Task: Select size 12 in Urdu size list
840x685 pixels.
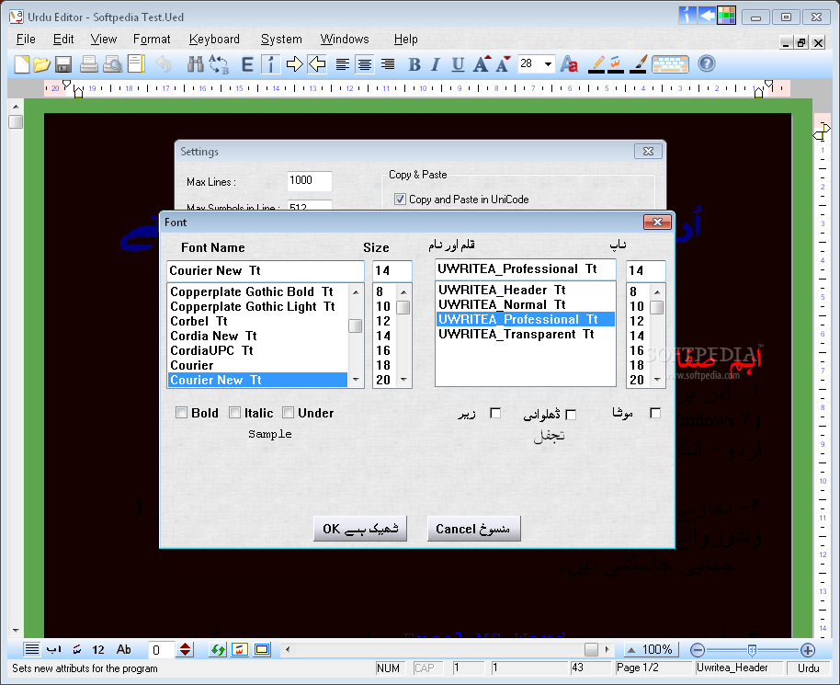Action: 637,321
